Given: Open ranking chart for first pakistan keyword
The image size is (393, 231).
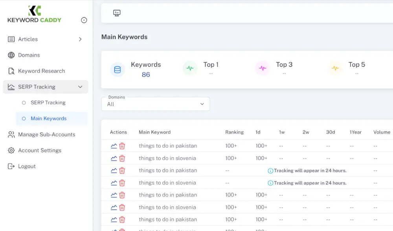Looking at the screenshot, I should coord(114,146).
